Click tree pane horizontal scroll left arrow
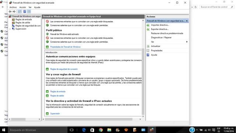236x133 pixels. 10,119
